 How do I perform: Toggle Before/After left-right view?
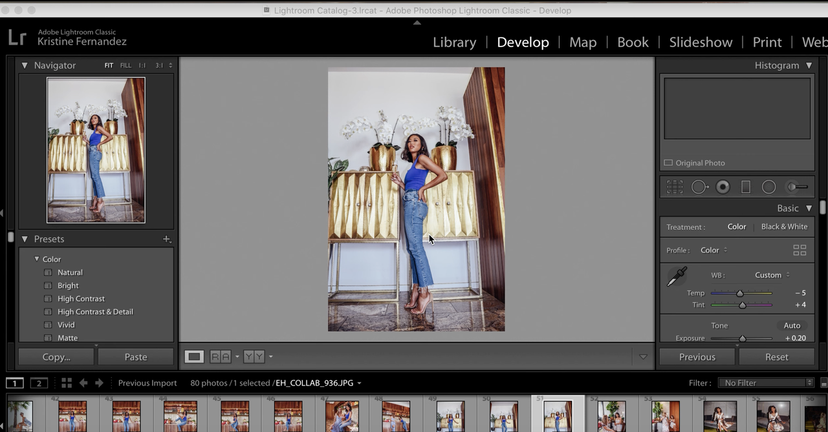click(x=220, y=356)
